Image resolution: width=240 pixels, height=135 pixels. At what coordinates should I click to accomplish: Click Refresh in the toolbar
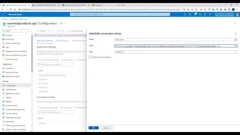pos(42,31)
